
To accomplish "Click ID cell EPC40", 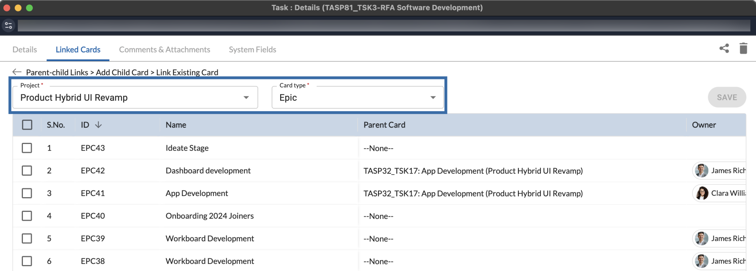I will (93, 216).
